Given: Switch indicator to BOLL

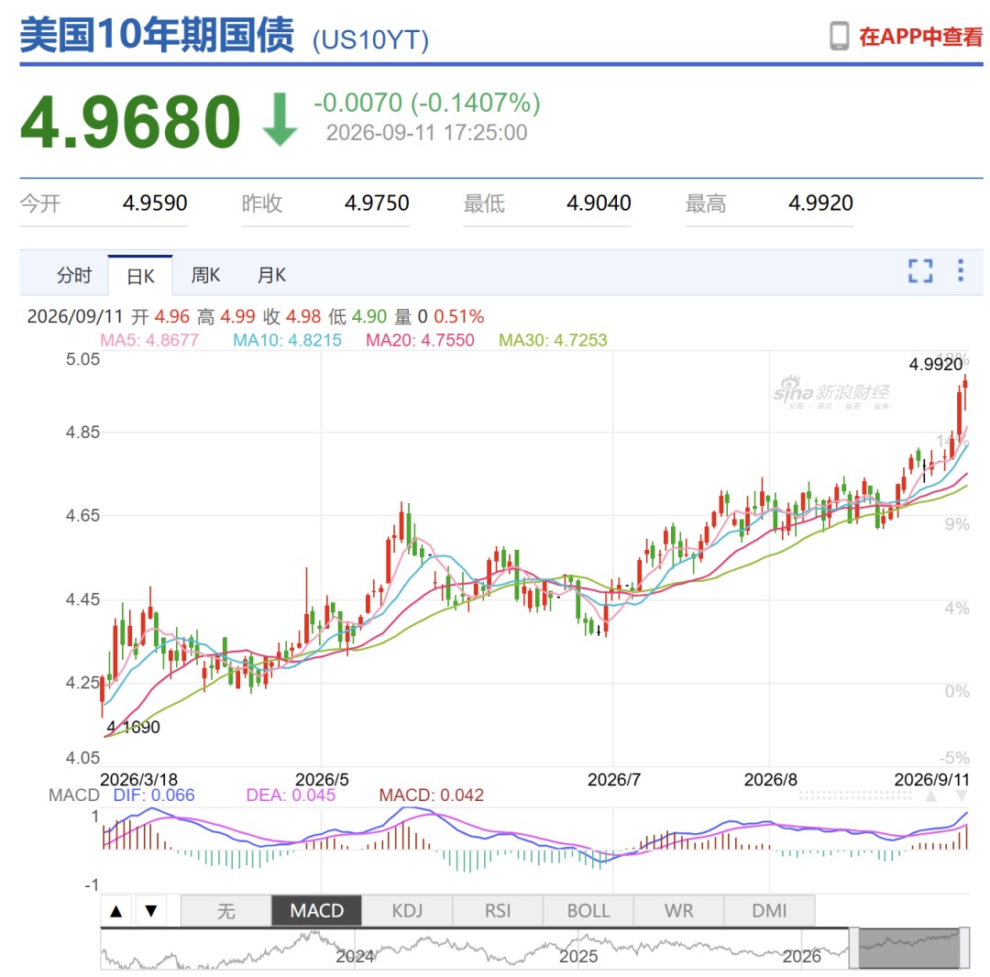Looking at the screenshot, I should [588, 911].
